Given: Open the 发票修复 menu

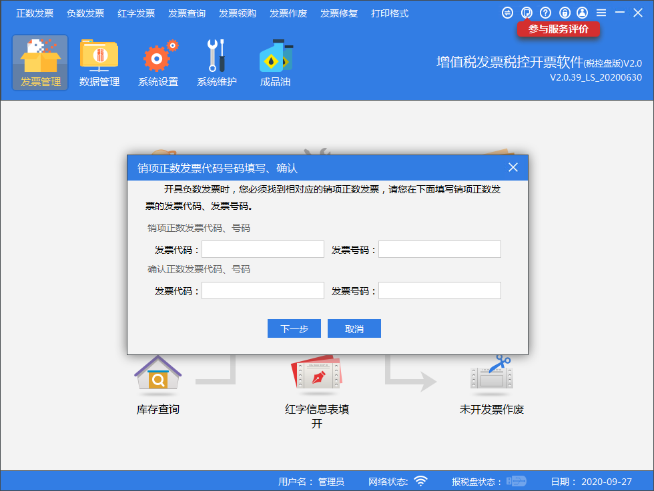Looking at the screenshot, I should pyautogui.click(x=339, y=13).
